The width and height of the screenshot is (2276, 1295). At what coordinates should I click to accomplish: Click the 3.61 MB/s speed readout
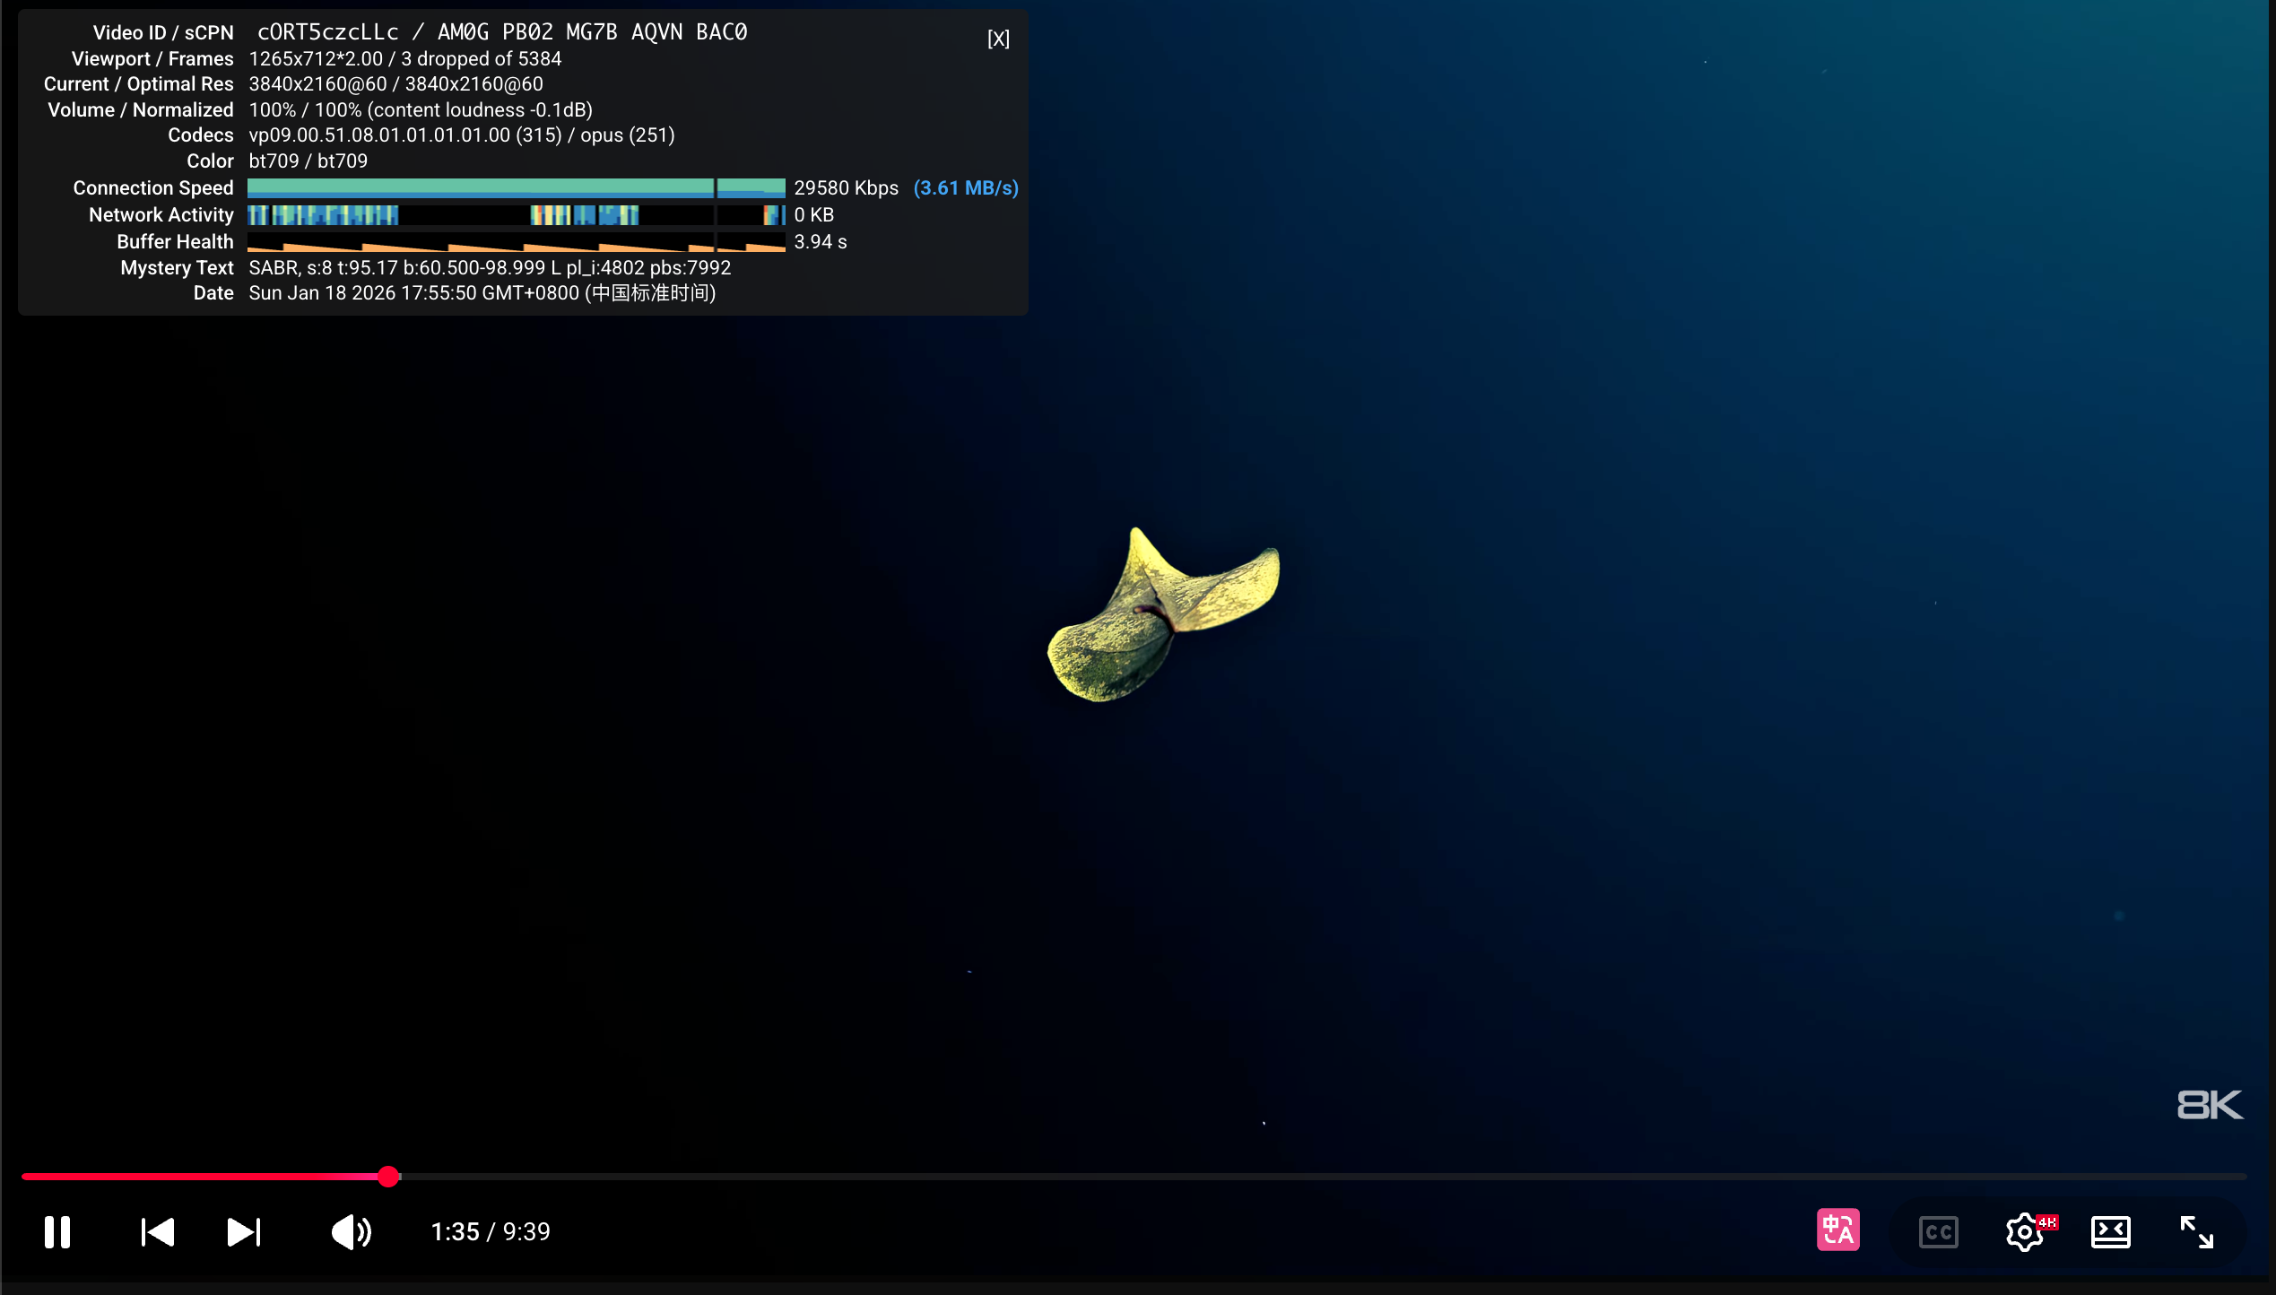pos(965,187)
